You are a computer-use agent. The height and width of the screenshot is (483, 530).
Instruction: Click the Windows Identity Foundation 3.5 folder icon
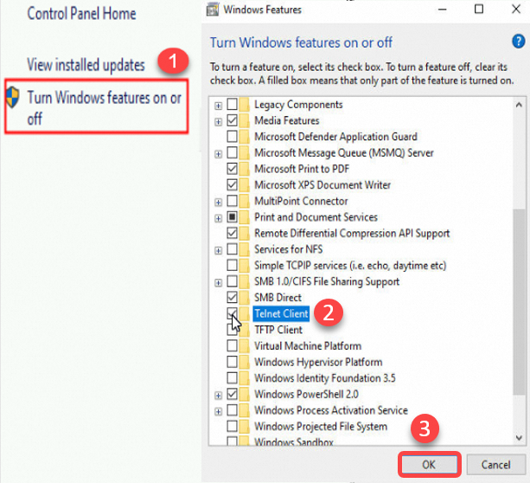click(x=244, y=378)
